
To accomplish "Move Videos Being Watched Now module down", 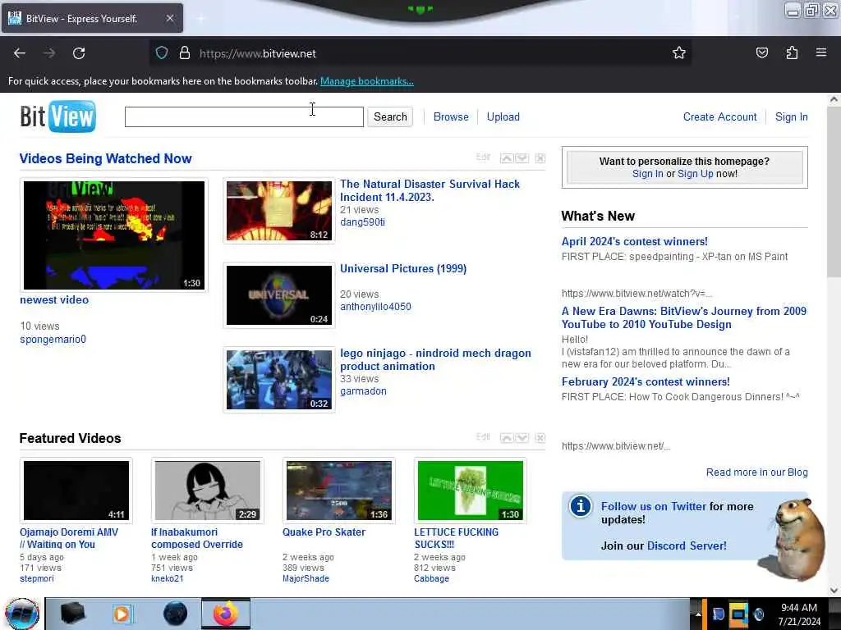I will tap(522, 158).
